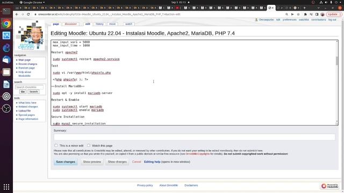Toggle the Watch this page checkbox

(x=89, y=145)
